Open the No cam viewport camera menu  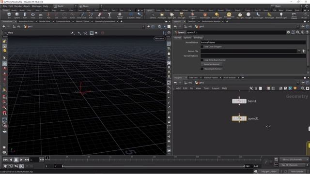tap(159, 38)
